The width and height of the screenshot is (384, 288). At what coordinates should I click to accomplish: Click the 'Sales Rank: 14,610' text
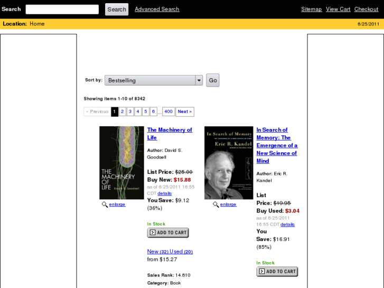click(168, 275)
